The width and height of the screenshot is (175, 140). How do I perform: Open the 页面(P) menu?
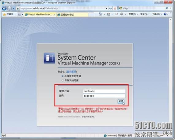[133, 14]
